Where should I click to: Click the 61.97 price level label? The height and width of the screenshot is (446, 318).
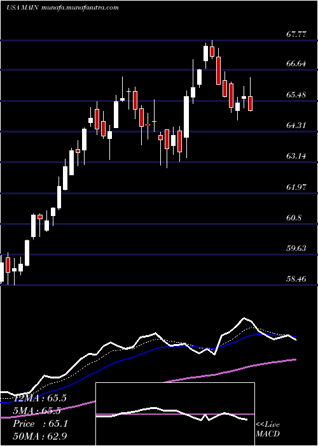click(x=296, y=187)
